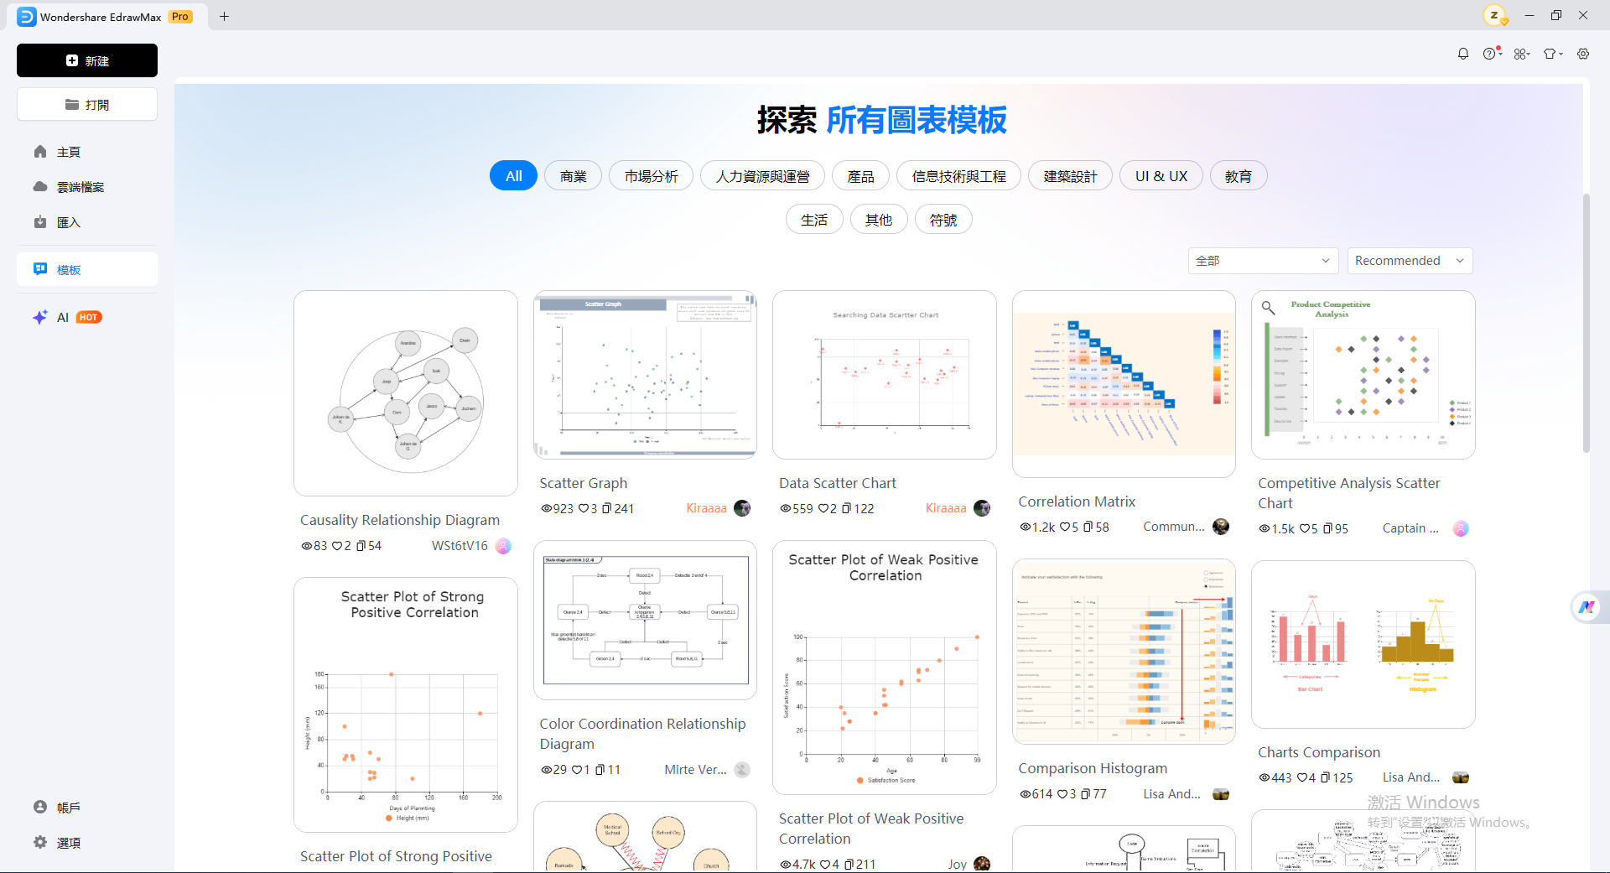Select the 符號 category tab
Screen dimensions: 1610x873
tap(943, 220)
